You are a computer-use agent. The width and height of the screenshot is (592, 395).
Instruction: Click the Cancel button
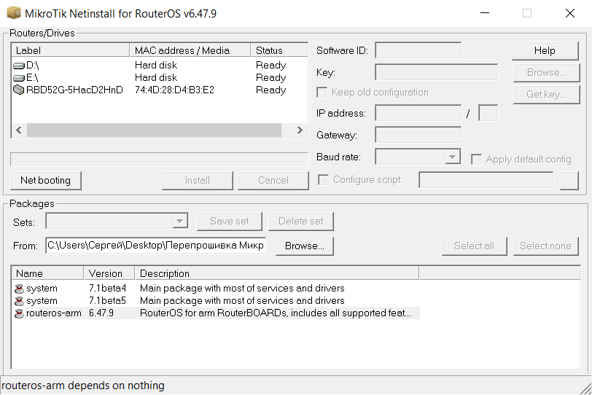[273, 180]
